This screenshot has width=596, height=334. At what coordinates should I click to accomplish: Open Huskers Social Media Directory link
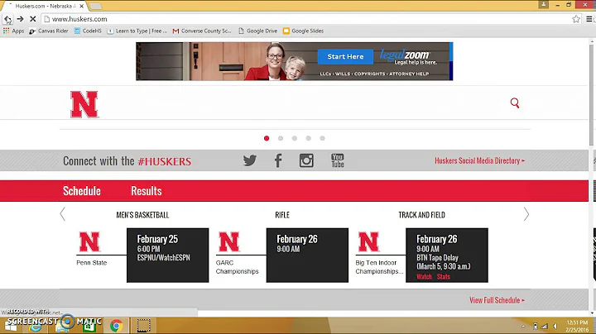[x=479, y=160]
